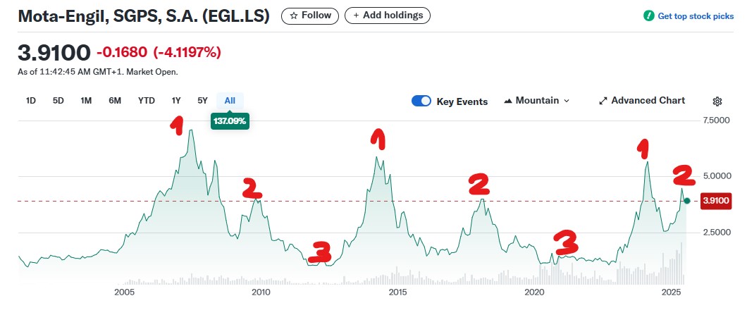This screenshot has width=747, height=315.
Task: Open chart settings gear icon
Action: coord(717,101)
